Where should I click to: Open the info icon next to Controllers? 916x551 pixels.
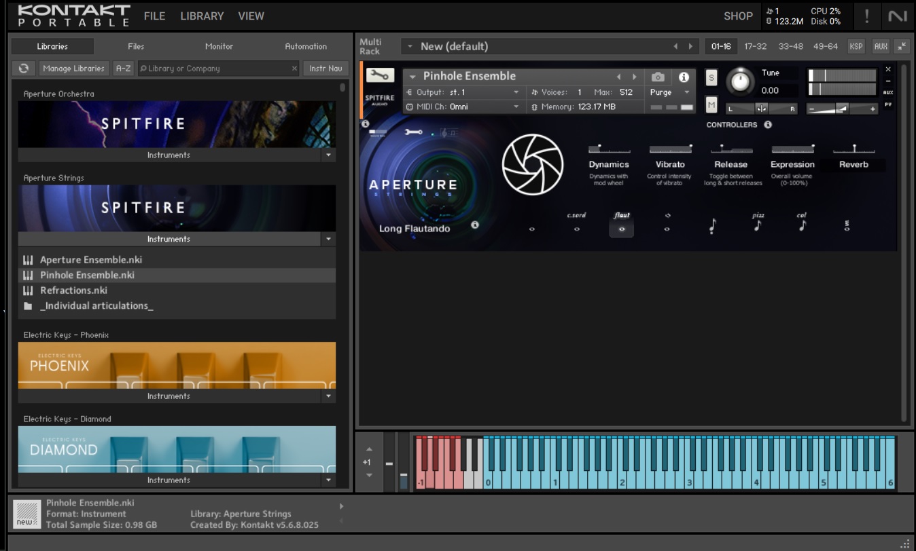pyautogui.click(x=768, y=125)
